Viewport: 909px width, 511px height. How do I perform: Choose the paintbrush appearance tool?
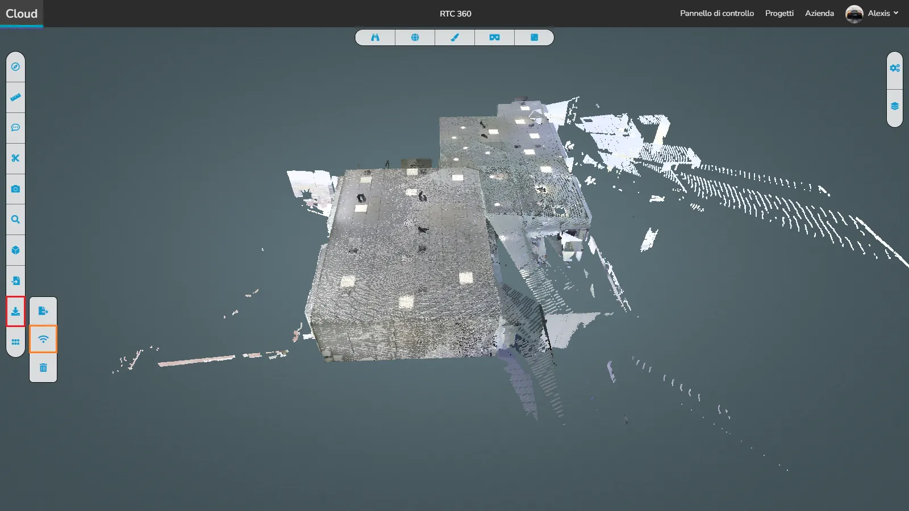[454, 37]
